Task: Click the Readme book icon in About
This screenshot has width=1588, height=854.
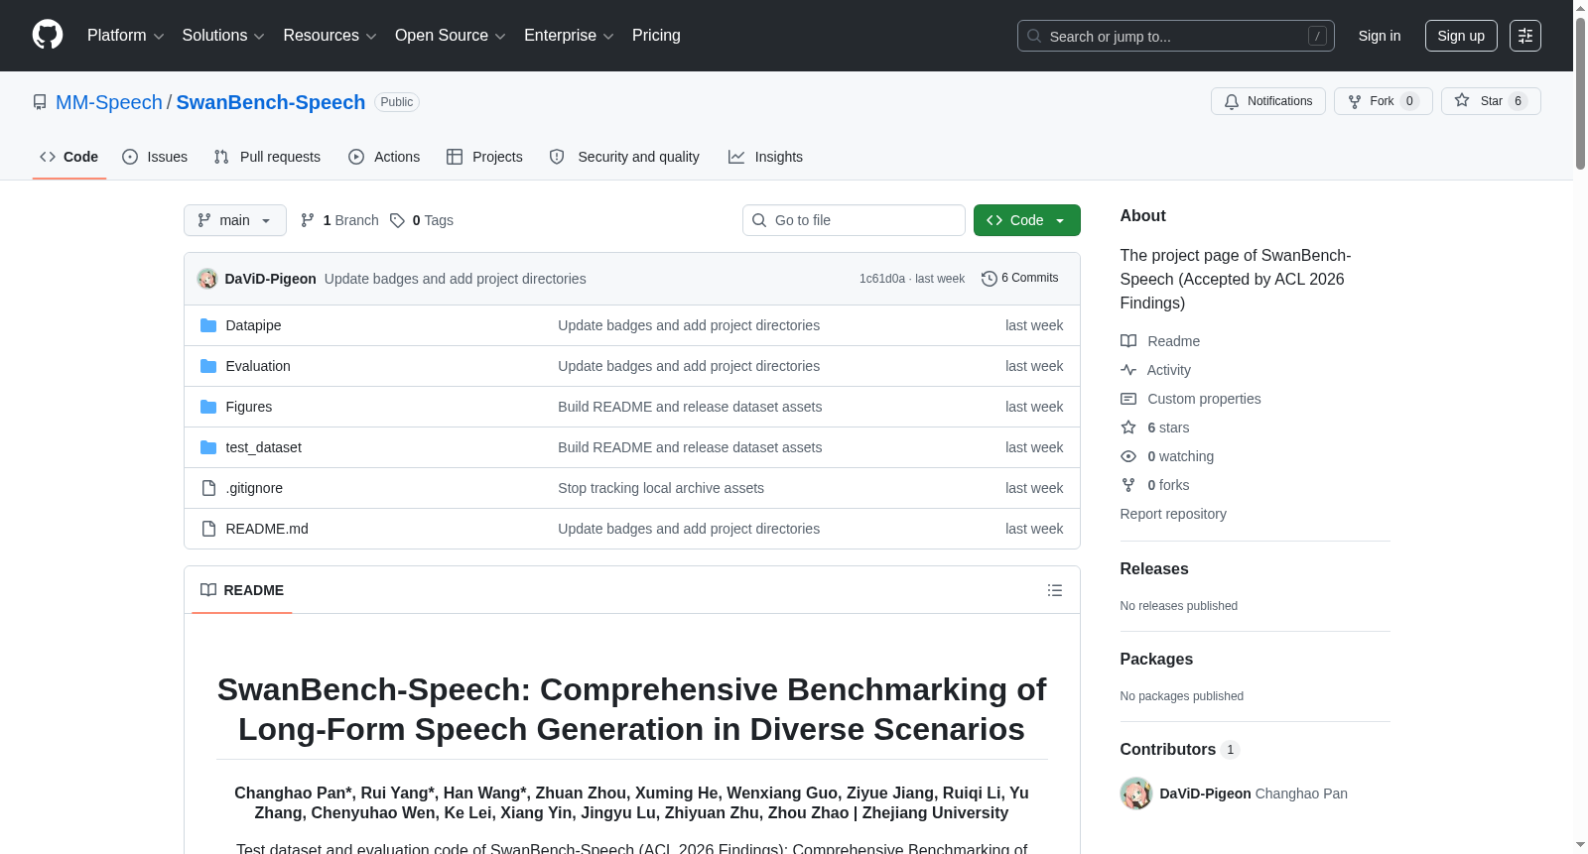Action: [1128, 341]
